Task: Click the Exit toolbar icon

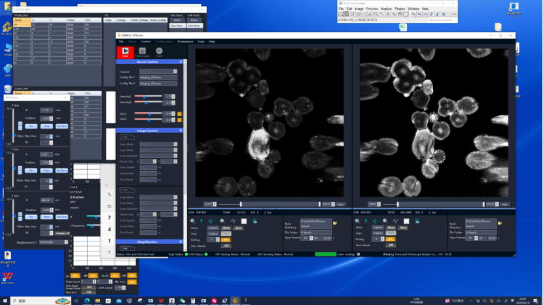Action: (159, 51)
